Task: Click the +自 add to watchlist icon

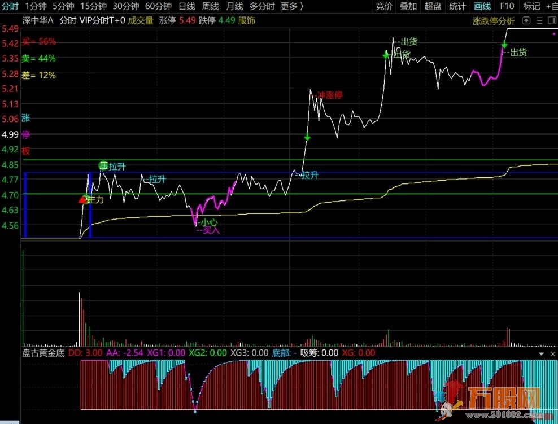Action: click(551, 6)
